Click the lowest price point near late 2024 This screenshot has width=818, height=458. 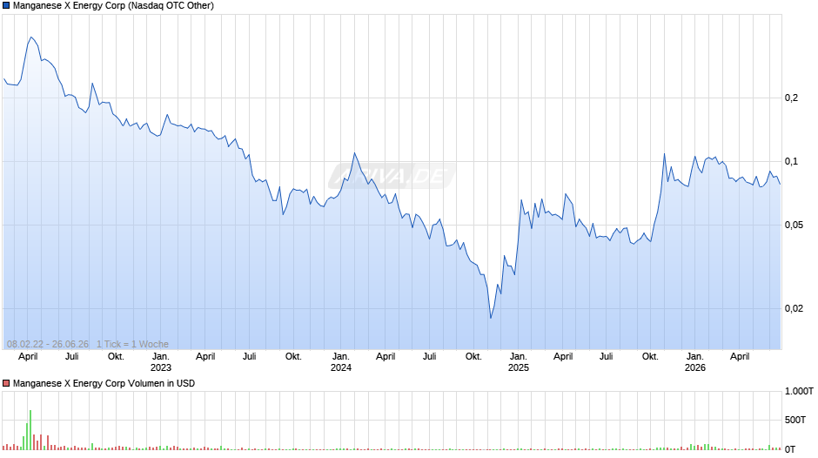pos(491,318)
